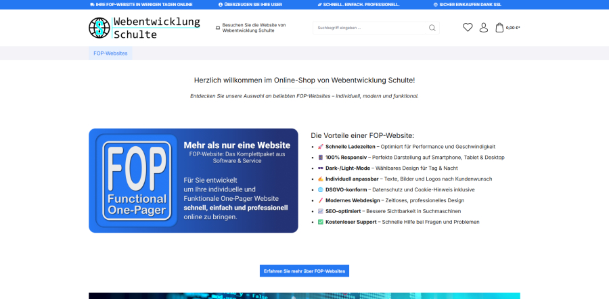The height and width of the screenshot is (299, 609).
Task: Click 'Ihre FOP-Website in wenigen Tagen online' text
Action: [144, 4]
